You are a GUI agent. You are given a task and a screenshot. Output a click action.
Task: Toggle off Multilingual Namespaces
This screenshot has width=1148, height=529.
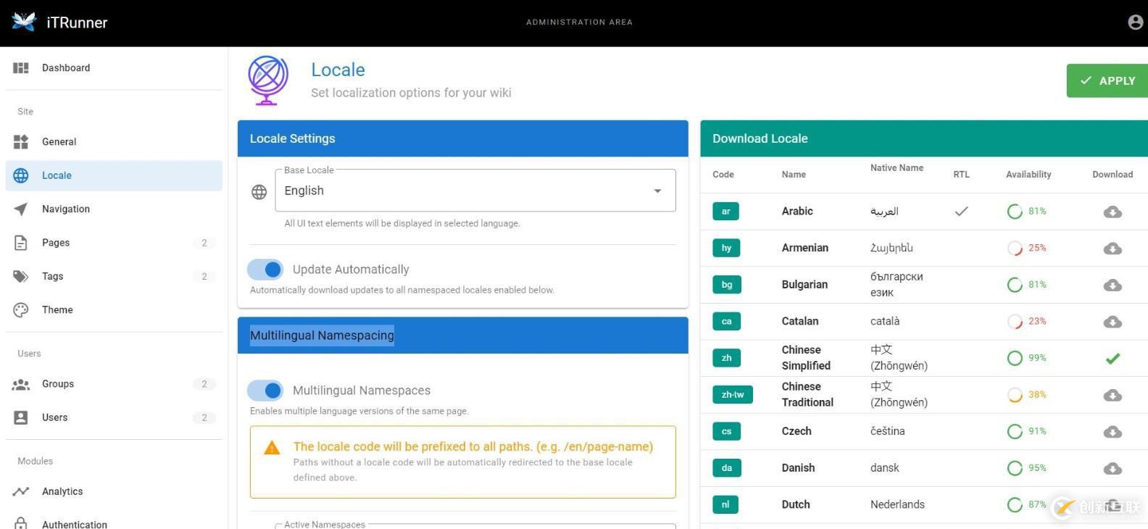[x=265, y=391]
